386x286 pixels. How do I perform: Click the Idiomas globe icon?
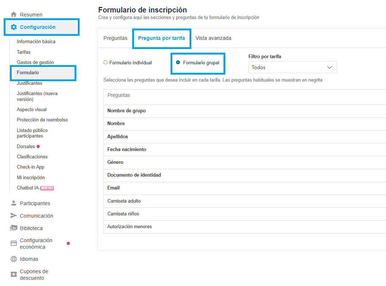pos(14,259)
